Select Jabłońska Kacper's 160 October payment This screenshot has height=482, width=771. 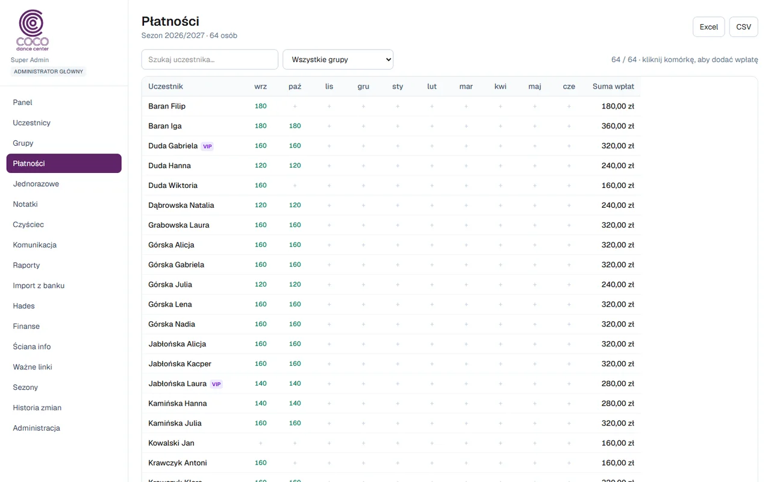tap(295, 364)
